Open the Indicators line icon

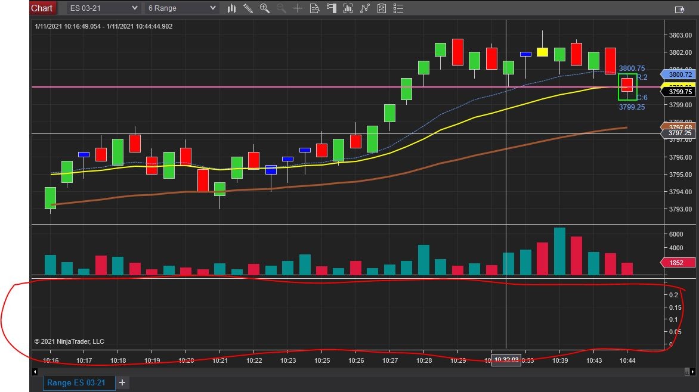coord(364,8)
